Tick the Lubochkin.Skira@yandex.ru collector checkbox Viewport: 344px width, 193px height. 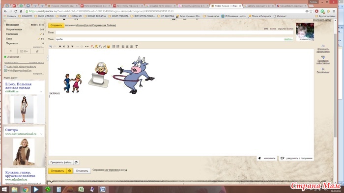[x=5, y=67]
